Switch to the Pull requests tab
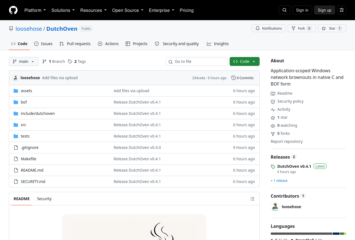 coord(75,44)
